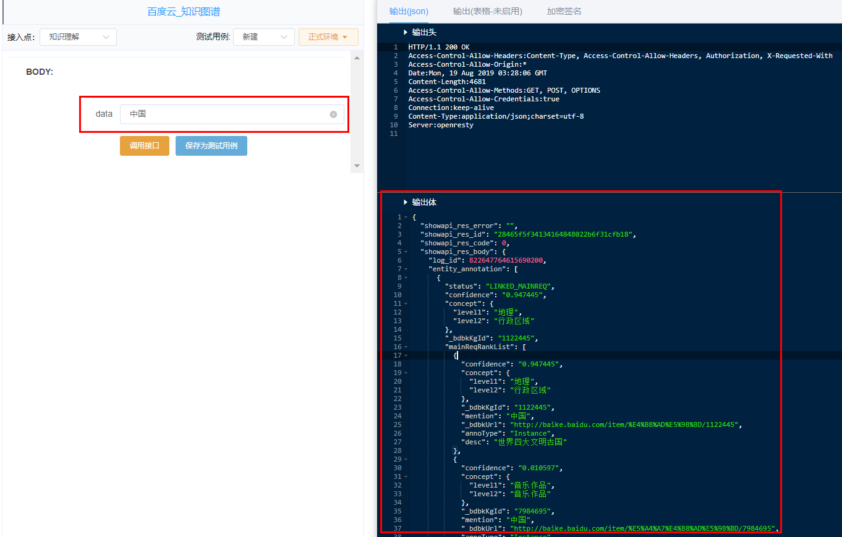Click the left panel scroll up arrow
The height and width of the screenshot is (537, 842).
pyautogui.click(x=357, y=58)
